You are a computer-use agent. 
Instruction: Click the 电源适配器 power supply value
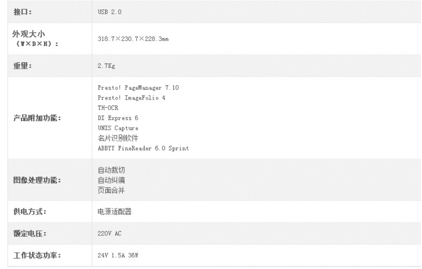tap(115, 212)
